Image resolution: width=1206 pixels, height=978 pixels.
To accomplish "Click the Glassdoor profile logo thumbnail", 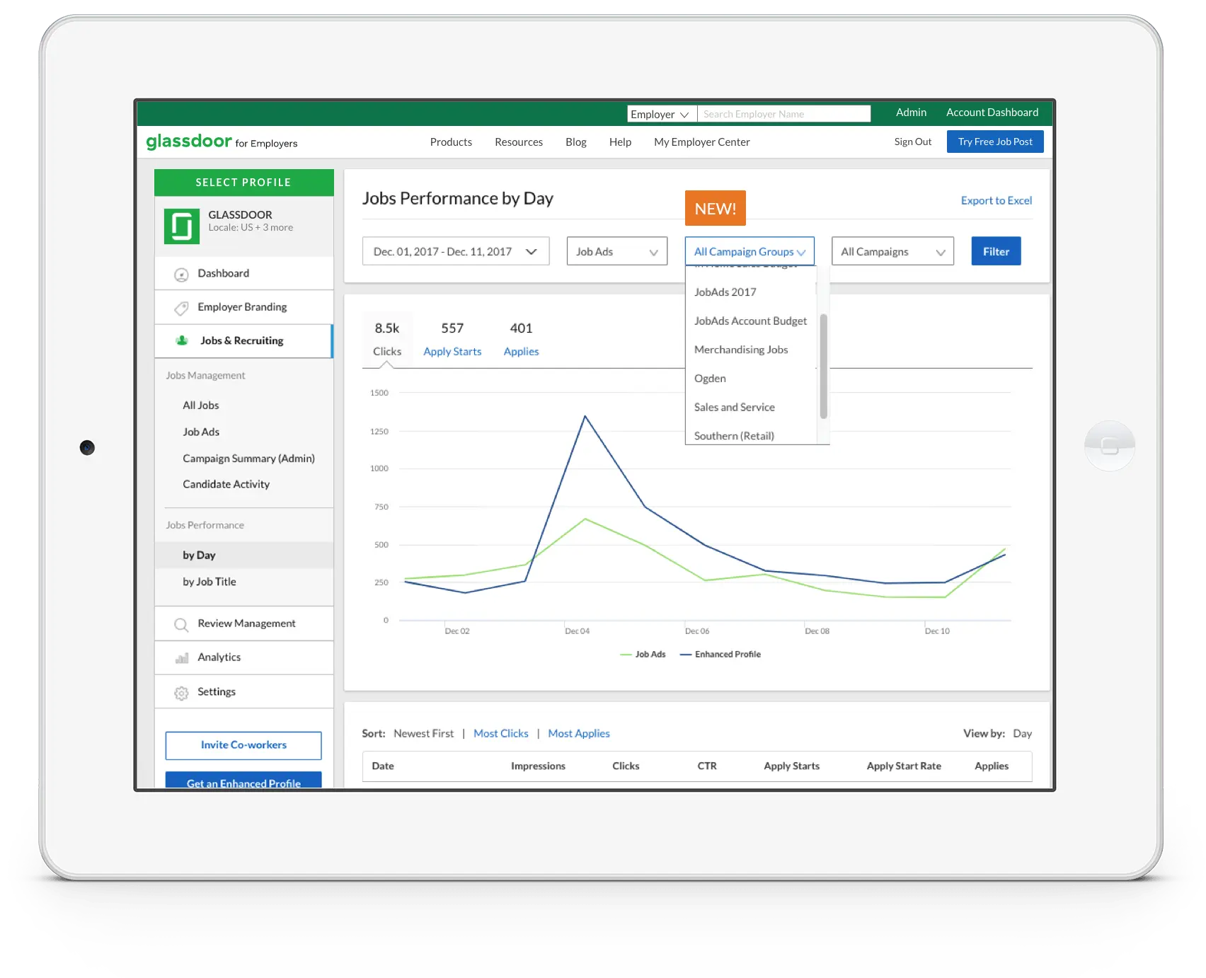I will click(x=182, y=226).
